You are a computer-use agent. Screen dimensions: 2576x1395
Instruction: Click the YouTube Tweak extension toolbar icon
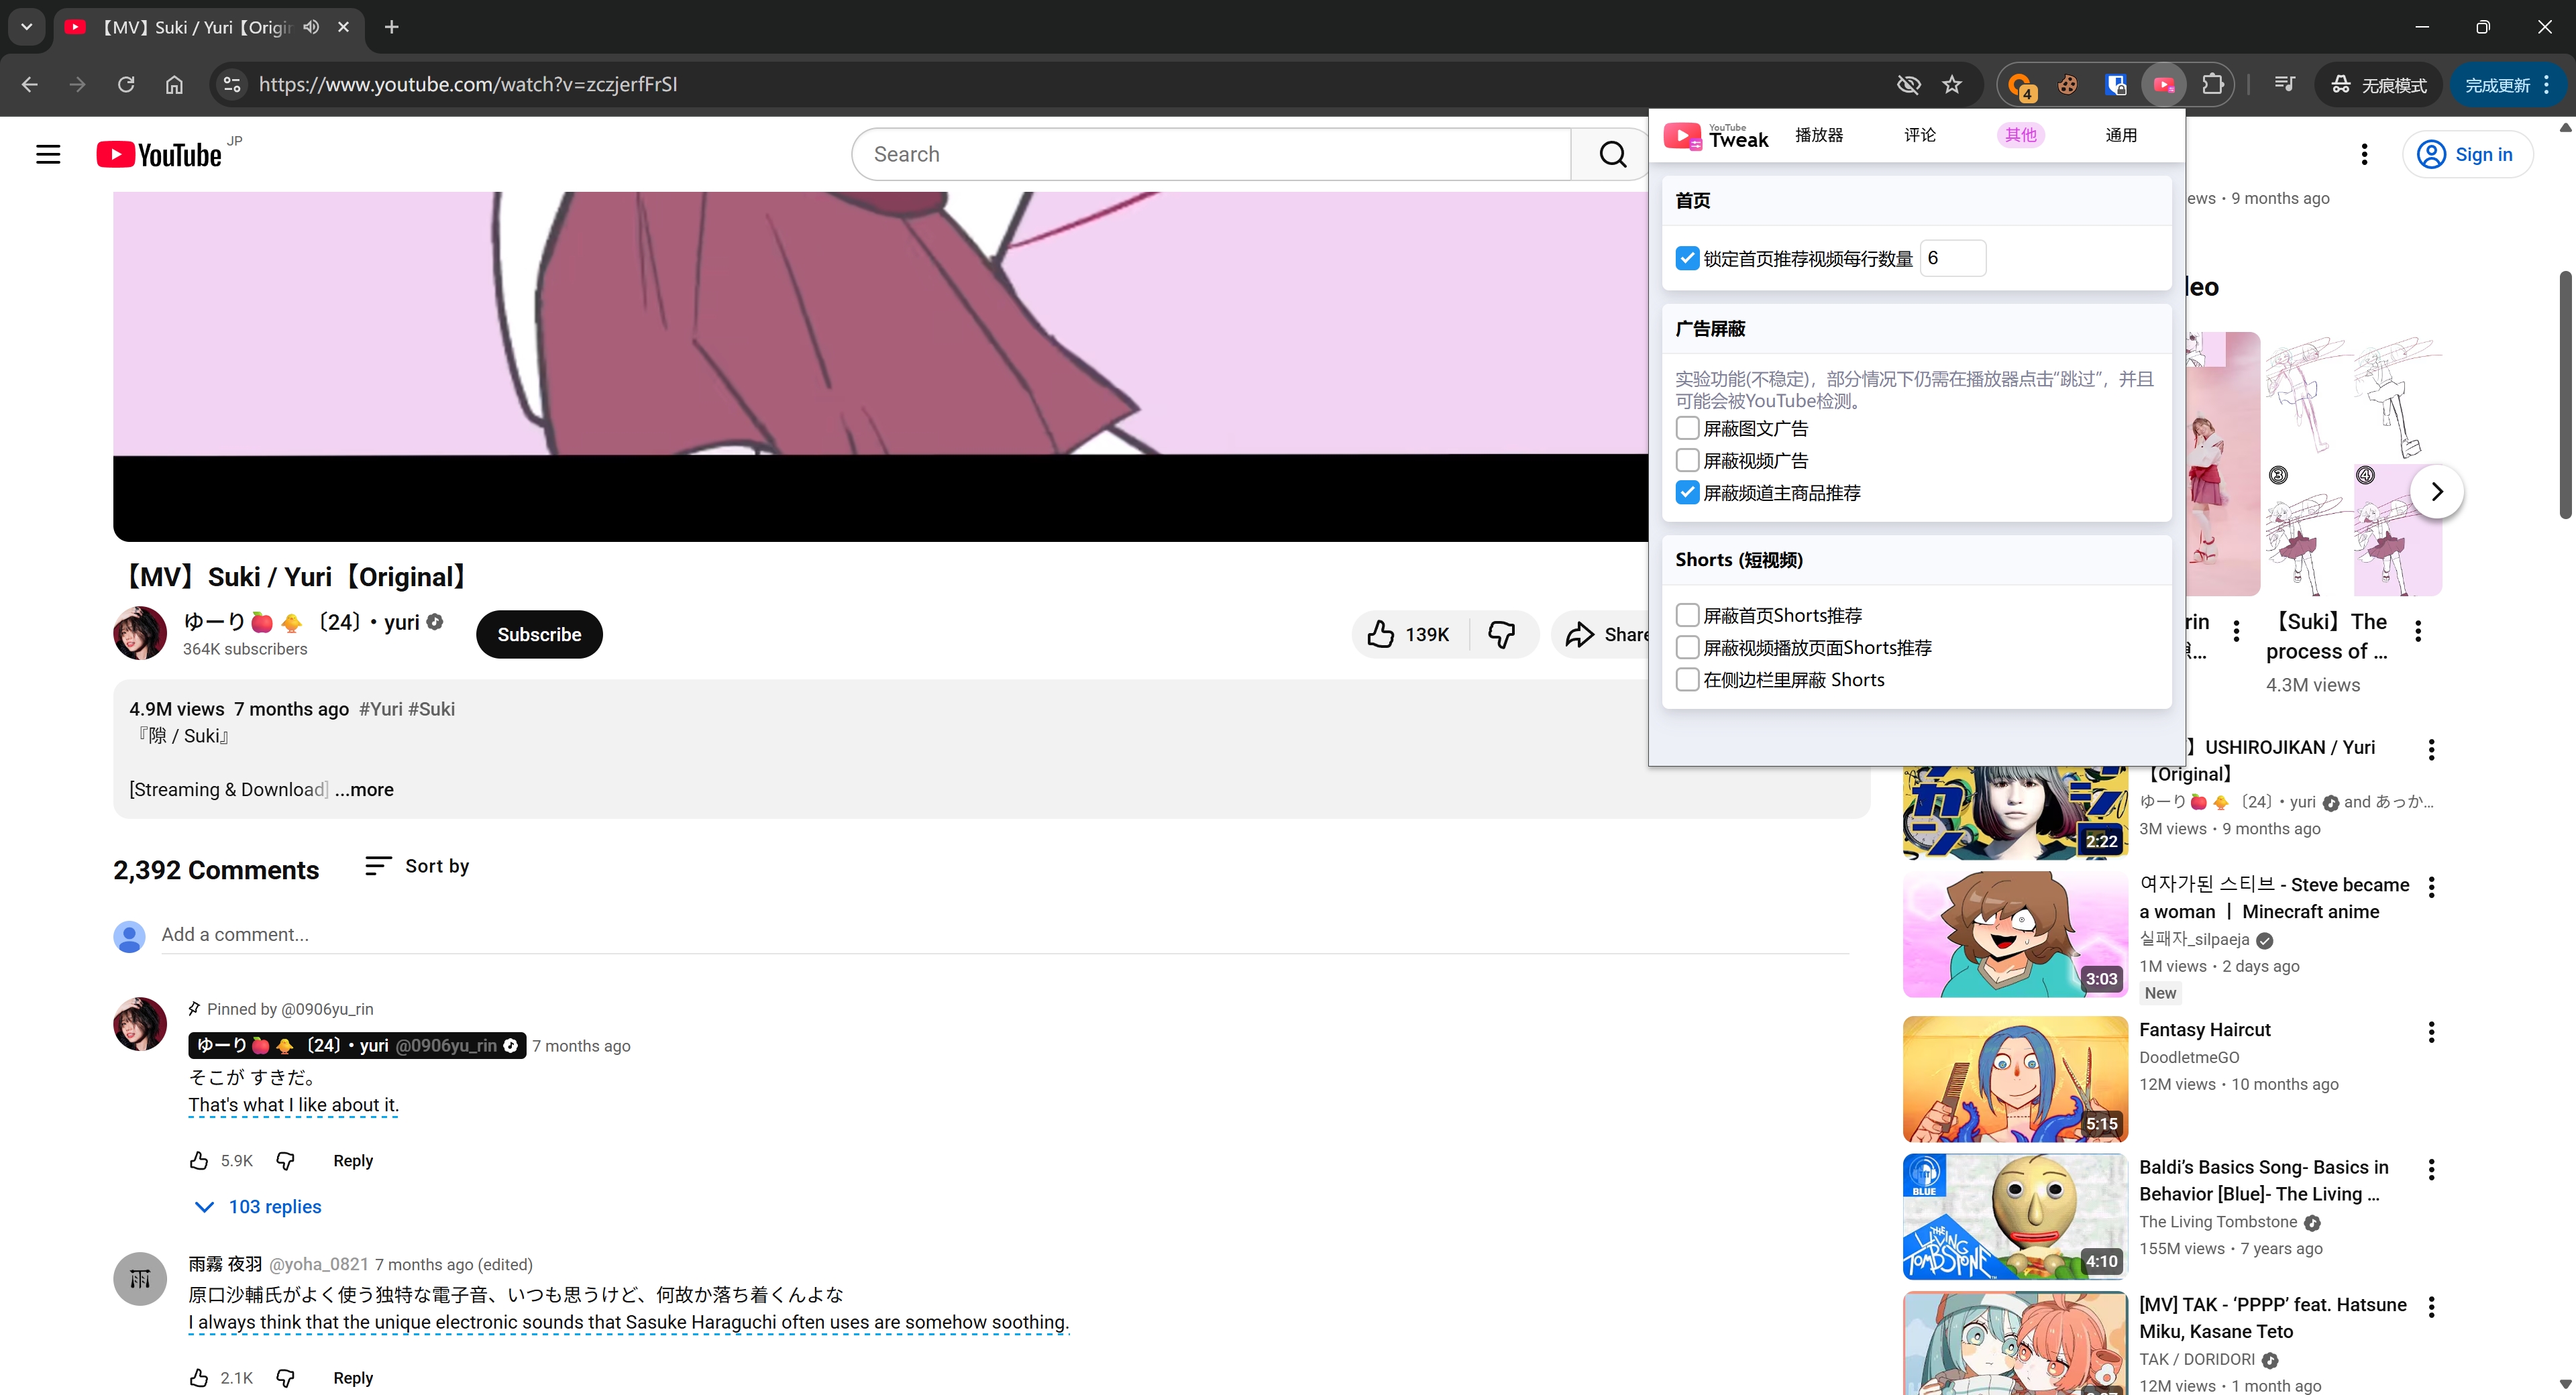tap(2164, 85)
